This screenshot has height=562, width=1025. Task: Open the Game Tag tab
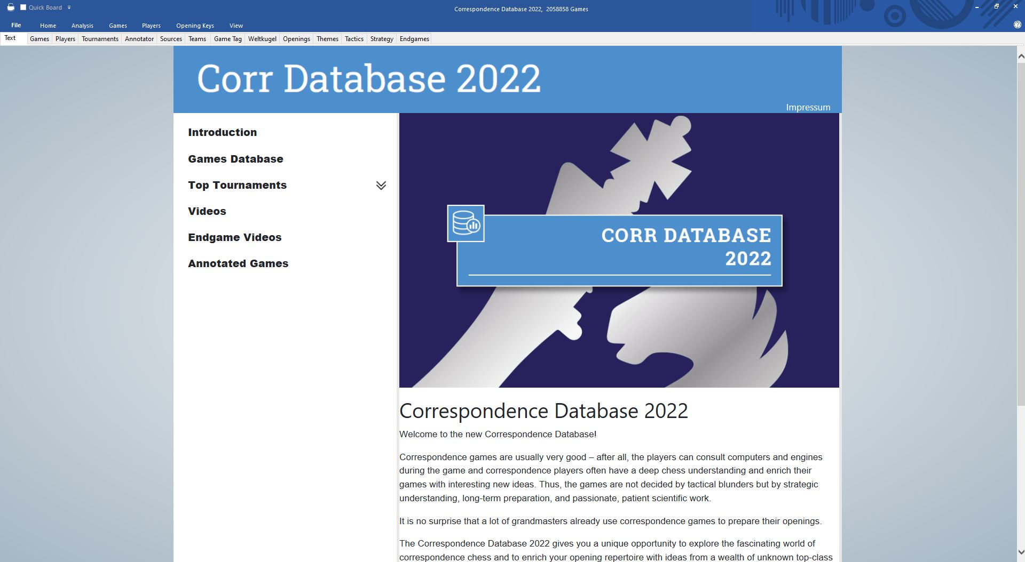(228, 39)
